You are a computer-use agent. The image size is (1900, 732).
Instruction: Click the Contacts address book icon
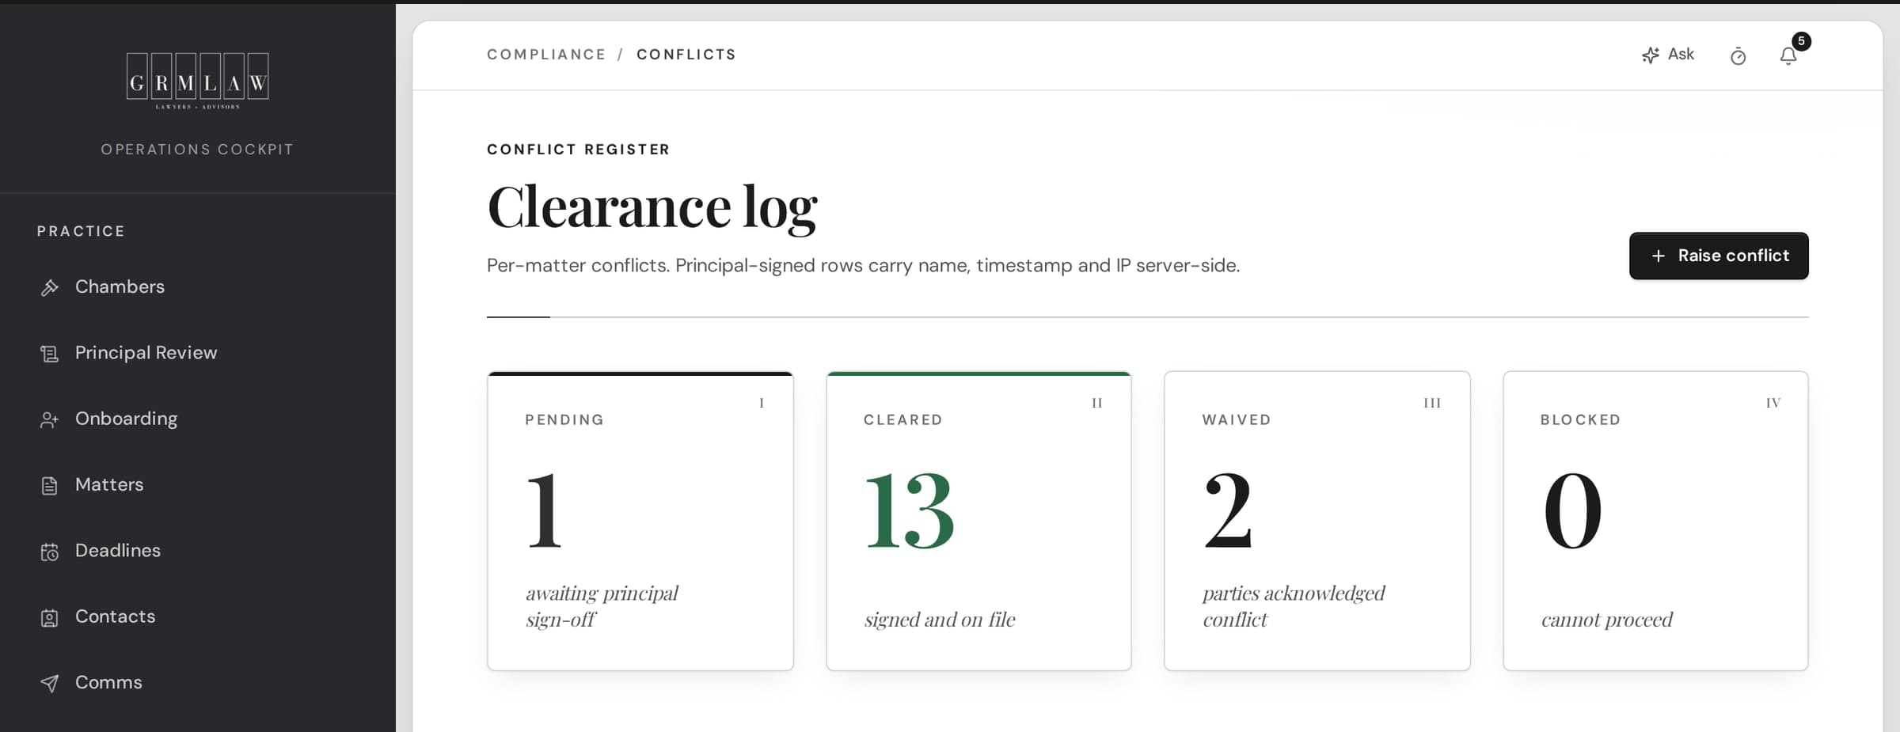coord(50,617)
